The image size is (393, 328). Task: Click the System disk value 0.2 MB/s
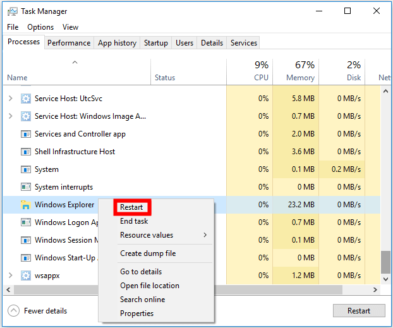point(346,169)
